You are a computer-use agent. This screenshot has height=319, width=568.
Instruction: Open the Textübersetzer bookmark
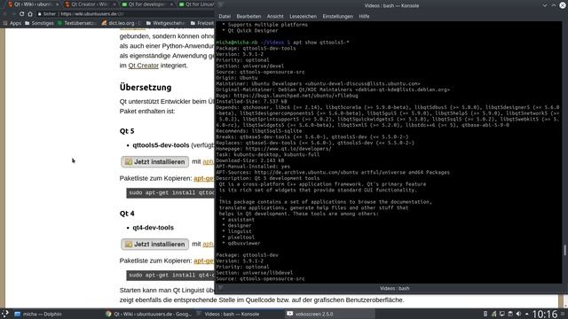pyautogui.click(x=76, y=23)
